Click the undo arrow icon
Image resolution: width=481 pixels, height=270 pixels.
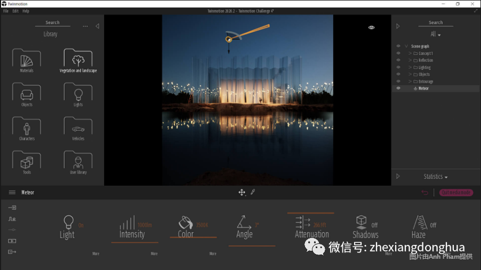(424, 193)
